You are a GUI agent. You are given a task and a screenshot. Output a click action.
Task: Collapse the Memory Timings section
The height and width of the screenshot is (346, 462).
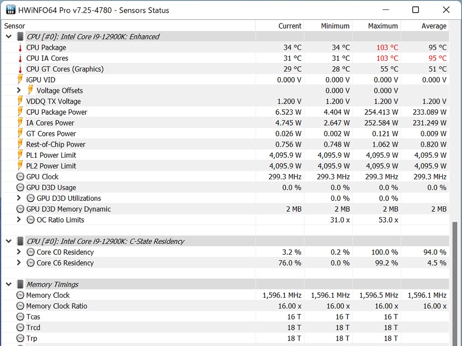(x=9, y=284)
